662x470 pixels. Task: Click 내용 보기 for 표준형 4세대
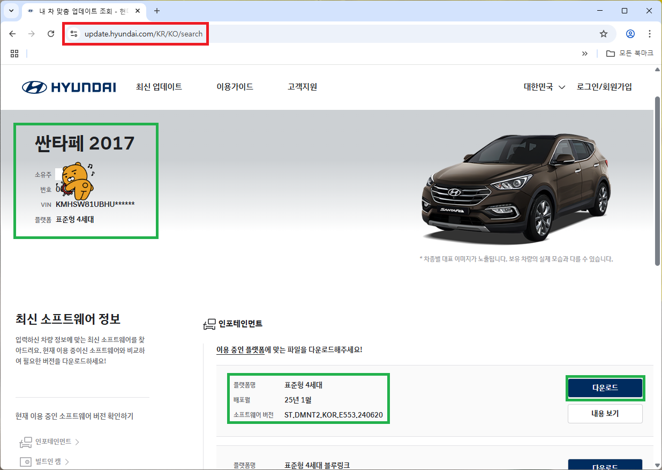(x=605, y=414)
